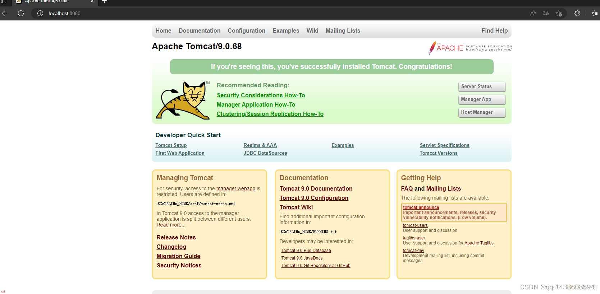This screenshot has width=600, height=294.
Task: Open the Apache Taglibs link
Action: (479, 243)
